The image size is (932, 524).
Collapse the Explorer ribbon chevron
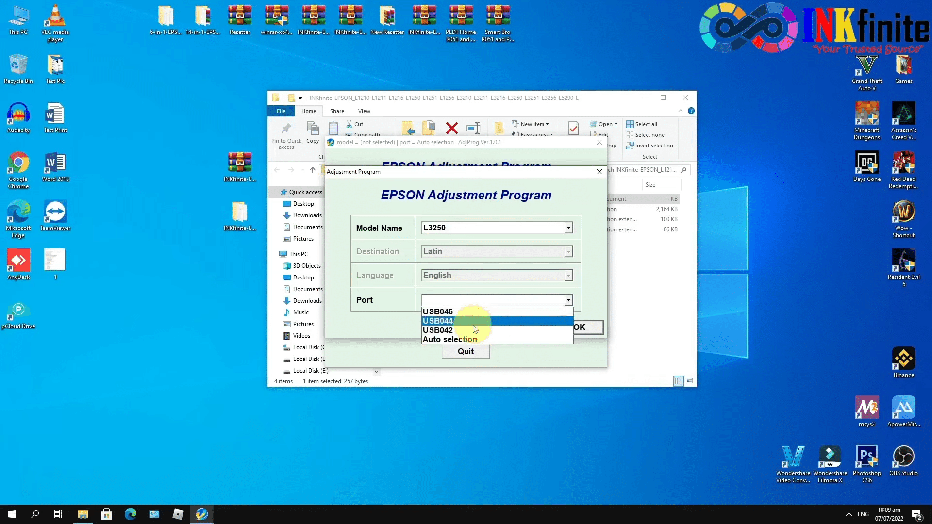[x=681, y=111]
